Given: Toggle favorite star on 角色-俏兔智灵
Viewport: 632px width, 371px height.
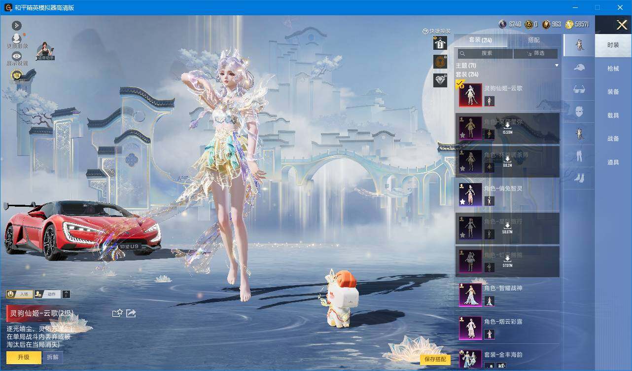Looking at the screenshot, I should pyautogui.click(x=462, y=202).
